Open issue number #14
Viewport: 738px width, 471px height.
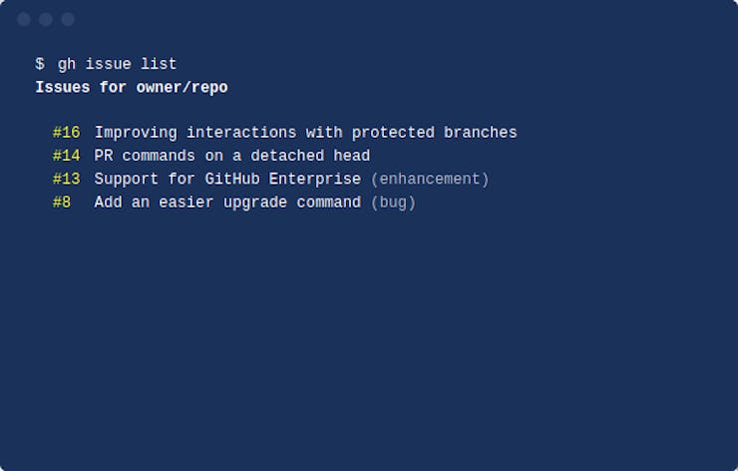[x=66, y=156]
